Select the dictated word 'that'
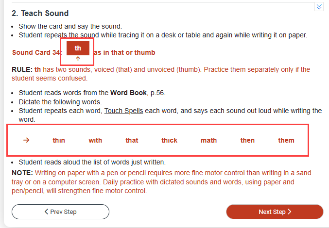The height and width of the screenshot is (228, 329). click(132, 140)
